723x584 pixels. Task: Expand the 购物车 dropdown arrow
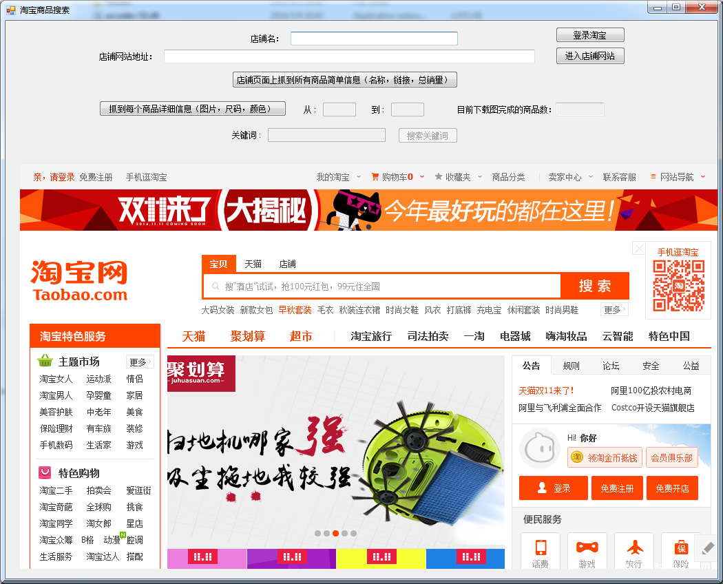pos(422,177)
